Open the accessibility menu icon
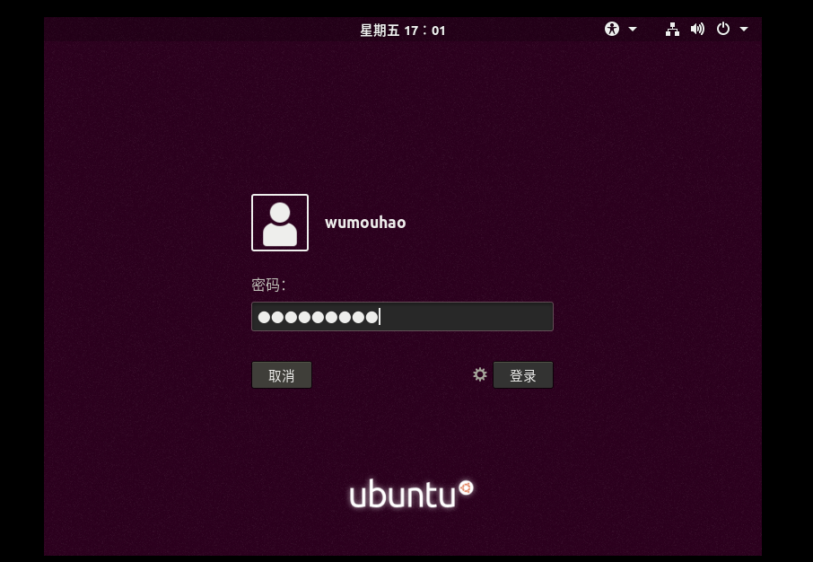 pyautogui.click(x=612, y=29)
